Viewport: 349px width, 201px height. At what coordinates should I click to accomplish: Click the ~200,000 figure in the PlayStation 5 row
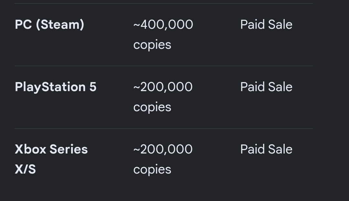click(x=163, y=87)
